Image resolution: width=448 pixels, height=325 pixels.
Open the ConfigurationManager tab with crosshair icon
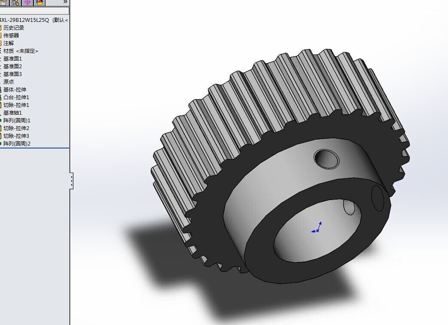coord(27,3)
